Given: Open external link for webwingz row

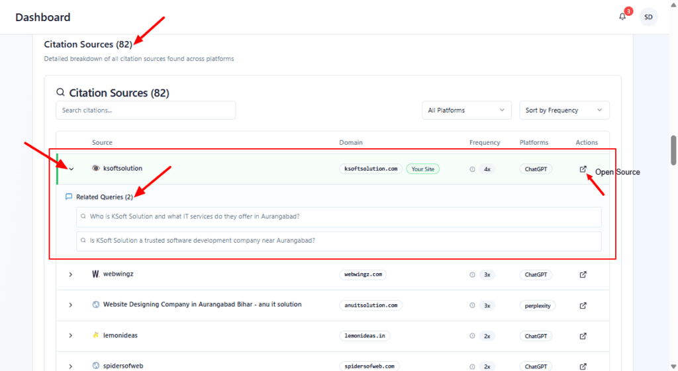Looking at the screenshot, I should (583, 274).
